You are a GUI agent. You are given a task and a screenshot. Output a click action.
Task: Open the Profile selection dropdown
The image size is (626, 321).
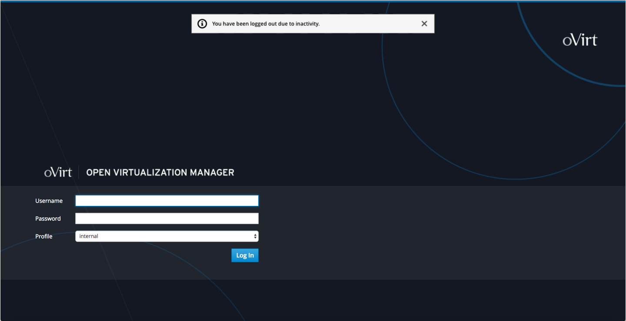(x=166, y=236)
